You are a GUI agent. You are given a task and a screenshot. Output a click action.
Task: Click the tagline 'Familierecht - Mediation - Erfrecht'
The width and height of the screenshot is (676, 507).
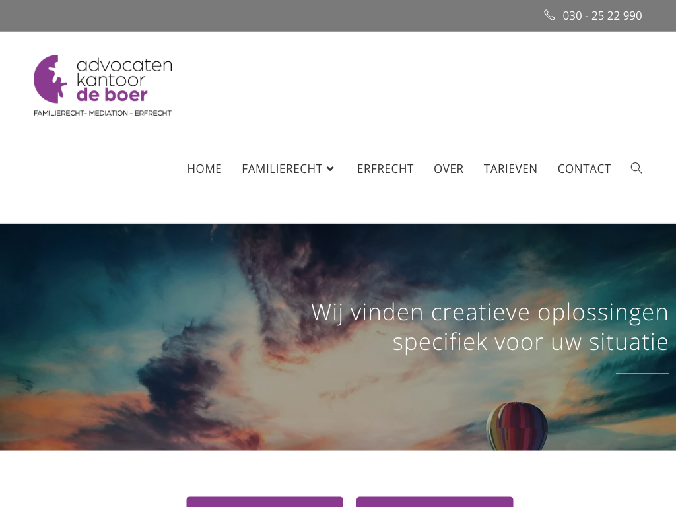[102, 113]
